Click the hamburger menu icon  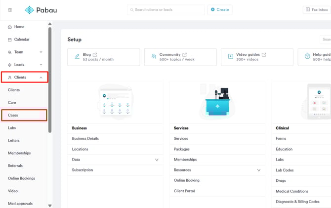(10, 10)
